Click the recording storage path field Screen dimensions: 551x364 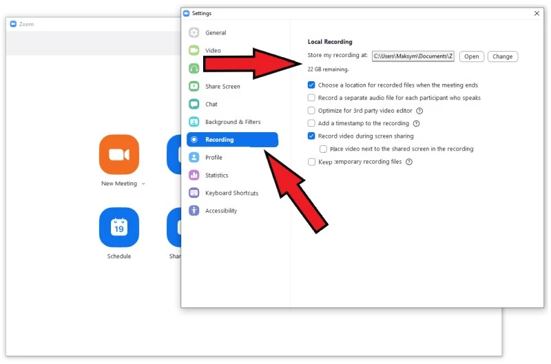coord(413,56)
